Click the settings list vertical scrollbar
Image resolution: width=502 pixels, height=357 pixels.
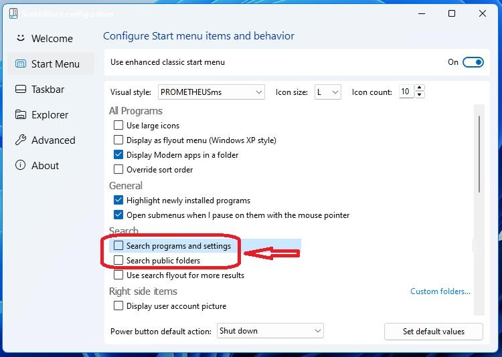(x=479, y=154)
